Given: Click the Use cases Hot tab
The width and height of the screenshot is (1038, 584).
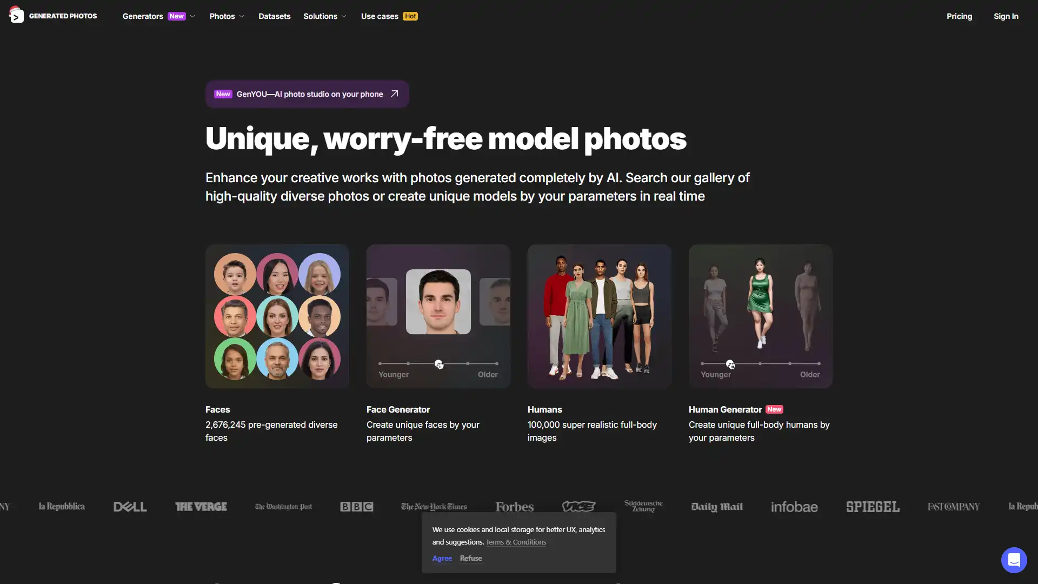Looking at the screenshot, I should click(389, 16).
